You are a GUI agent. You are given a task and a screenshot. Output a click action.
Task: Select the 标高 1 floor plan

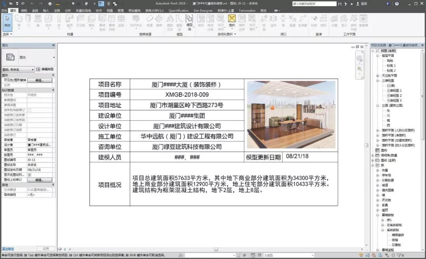point(391,66)
